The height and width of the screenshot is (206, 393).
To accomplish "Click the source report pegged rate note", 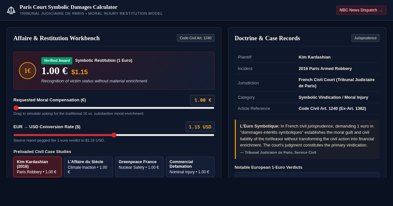I will click(59, 140).
